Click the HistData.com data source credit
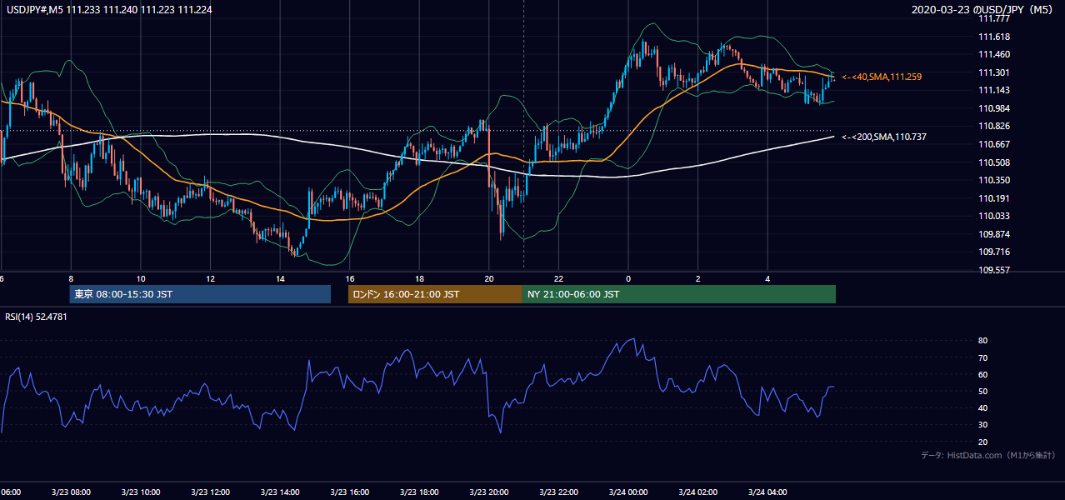Image resolution: width=1065 pixels, height=500 pixels. (988, 455)
